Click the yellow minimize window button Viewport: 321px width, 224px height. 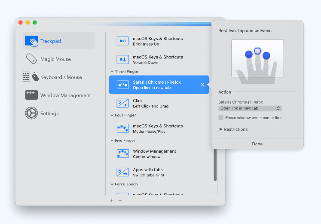point(28,22)
